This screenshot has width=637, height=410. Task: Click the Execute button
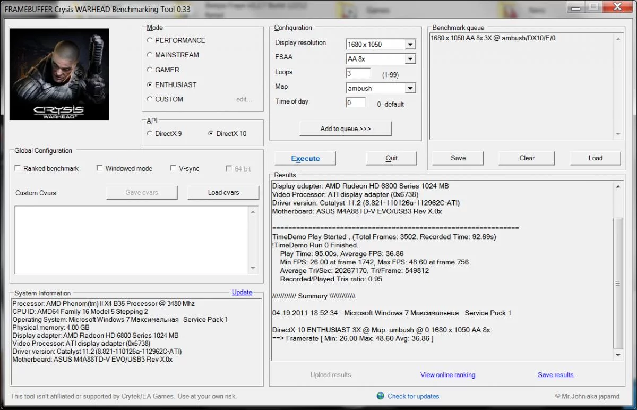coord(305,158)
